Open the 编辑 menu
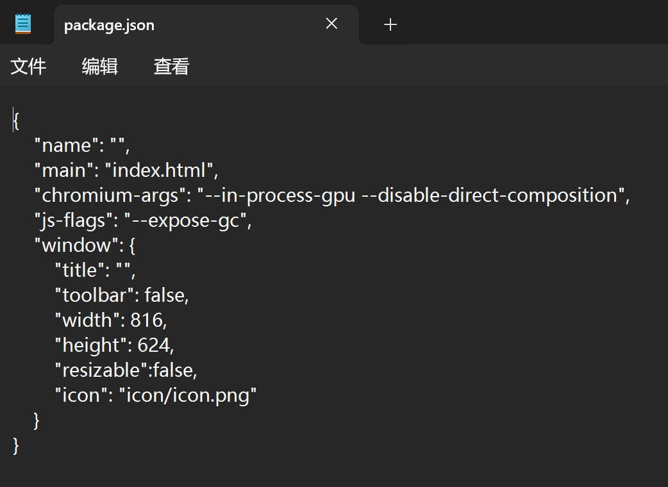668x487 pixels. point(100,67)
